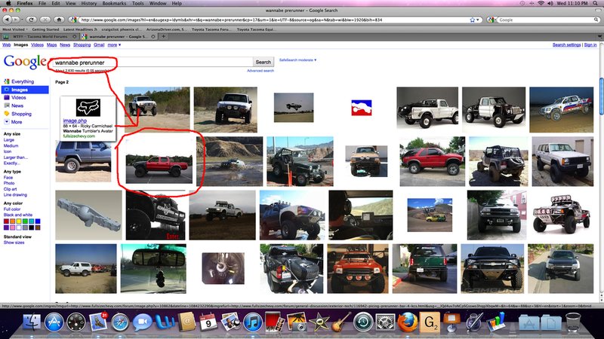604x339 pixels.
Task: Open the image.php link in preview popup
Action: [75, 121]
